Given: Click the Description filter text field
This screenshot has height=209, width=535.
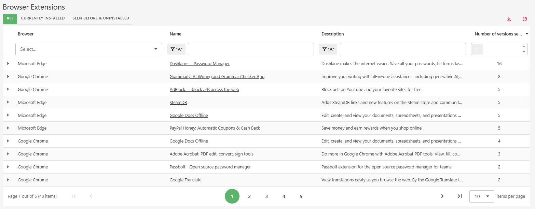Looking at the screenshot, I should coord(403,49).
